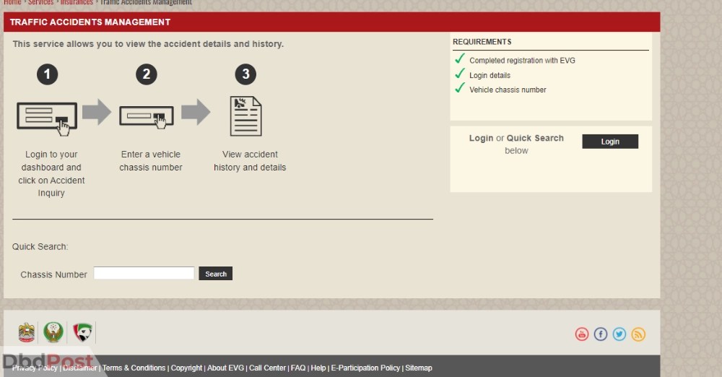Click the accident history document icon
Screen dimensions: 722x377
click(x=246, y=116)
